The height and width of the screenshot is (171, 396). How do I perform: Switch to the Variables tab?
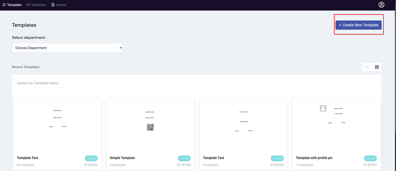point(36,5)
